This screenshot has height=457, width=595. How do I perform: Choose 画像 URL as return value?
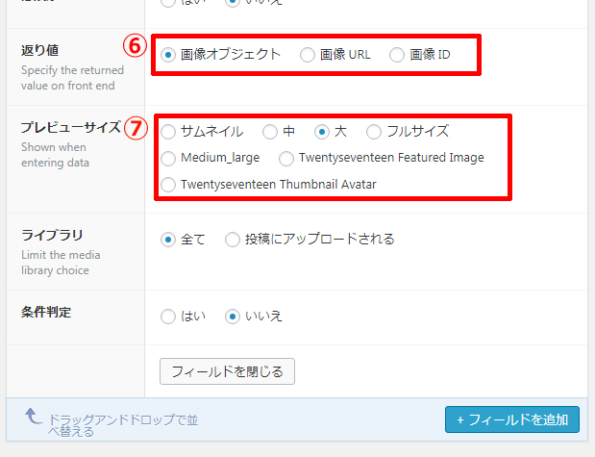click(308, 55)
